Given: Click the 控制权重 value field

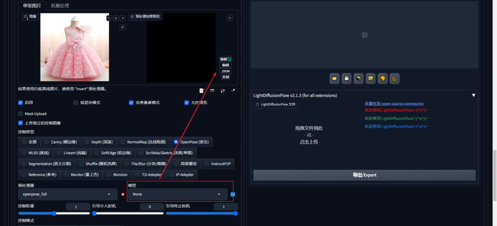Looking at the screenshot, I should [x=78, y=207].
